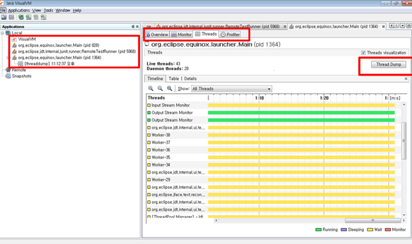Click the Add Application Snapshot toolbar icon

tap(44, 17)
